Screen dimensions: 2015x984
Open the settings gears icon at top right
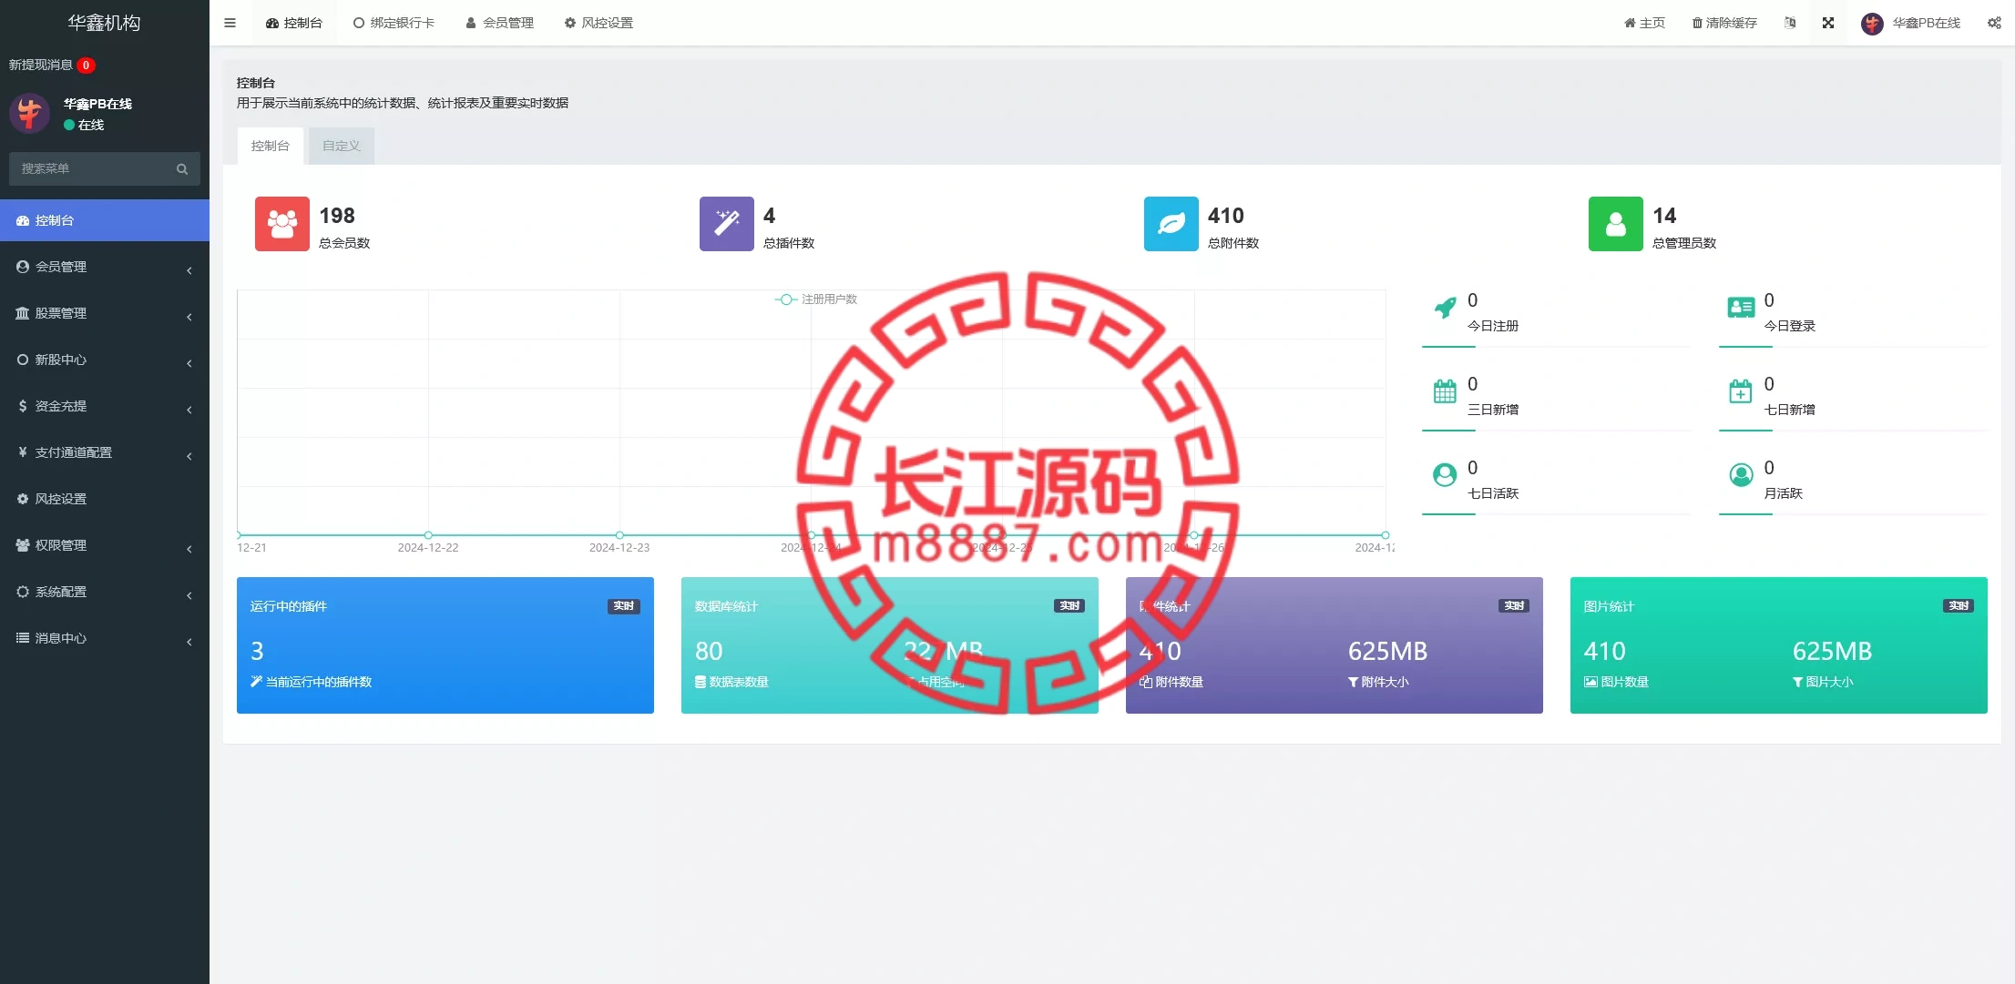(x=1994, y=23)
